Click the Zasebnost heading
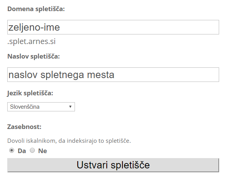This screenshot has height=173, width=226. [24, 127]
